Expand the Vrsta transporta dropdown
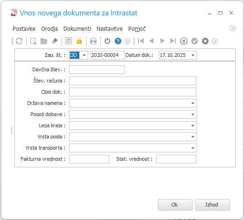The image size is (244, 220). click(193, 148)
